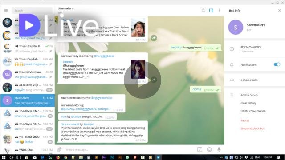Screen dimensions: 285x160
Task: Click the red Report link
Action: (245, 120)
